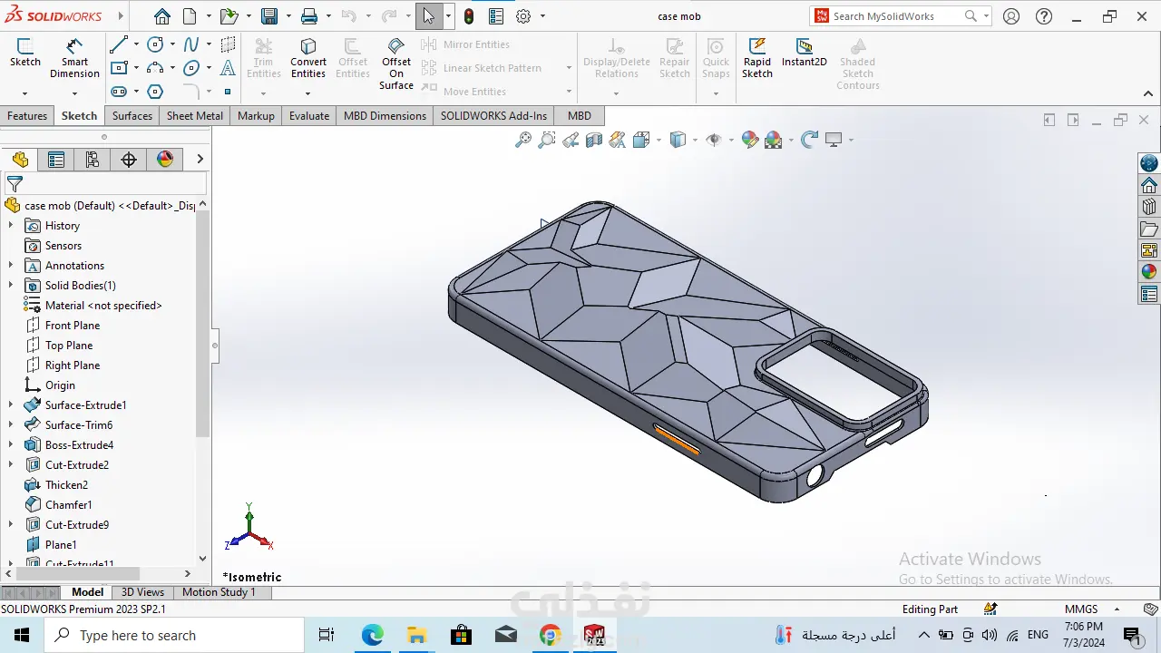The height and width of the screenshot is (653, 1161).
Task: Click the Section View icon
Action: (594, 140)
